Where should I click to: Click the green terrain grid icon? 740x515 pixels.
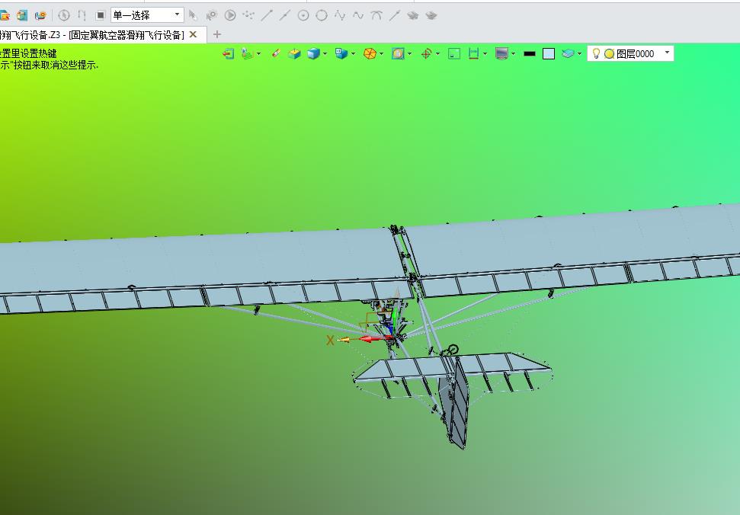tap(247, 54)
